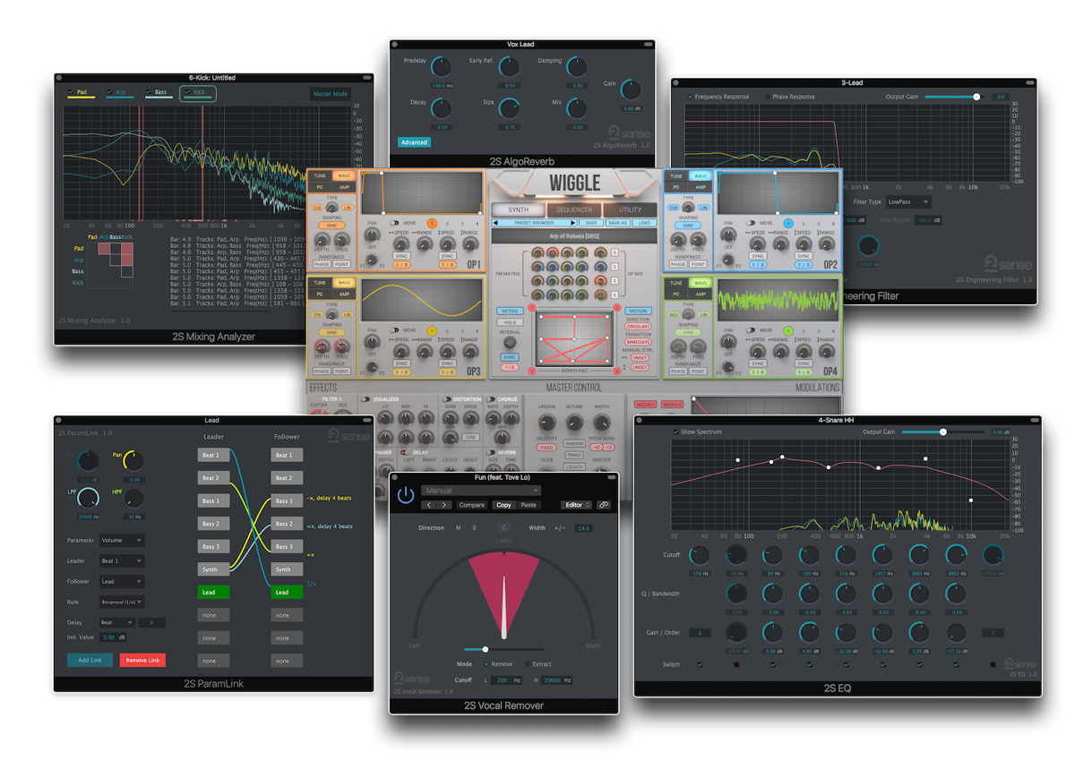Open the Editor view dropdown

coord(577,505)
